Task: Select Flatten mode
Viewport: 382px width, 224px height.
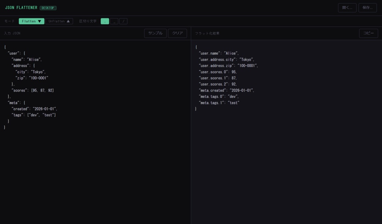Action: (31, 21)
